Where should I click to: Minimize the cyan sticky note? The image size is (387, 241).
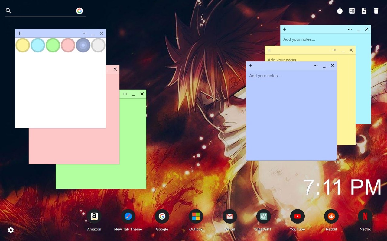tap(358, 30)
